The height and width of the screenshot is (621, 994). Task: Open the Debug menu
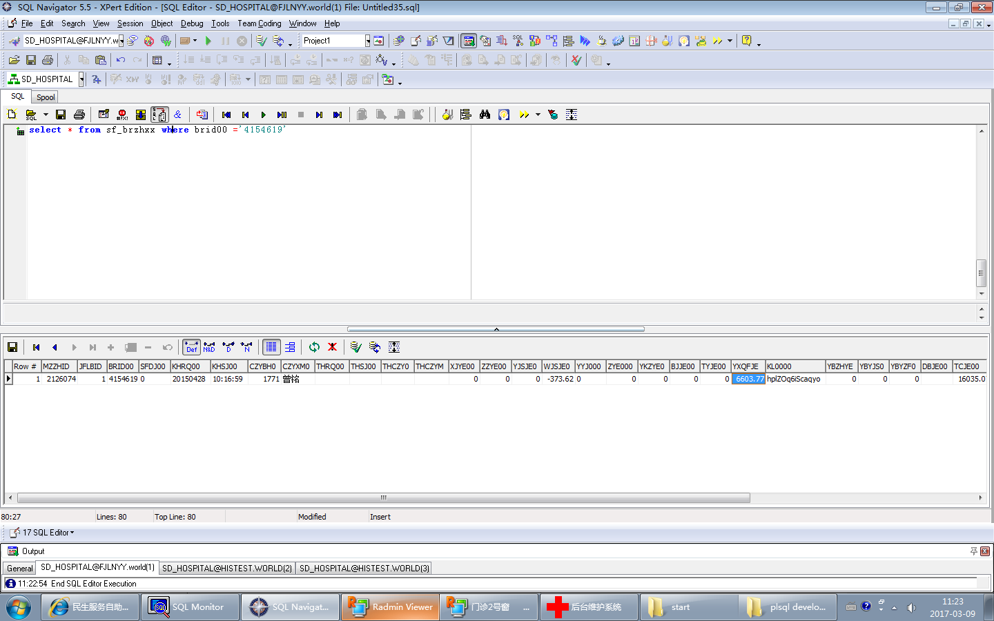click(192, 23)
